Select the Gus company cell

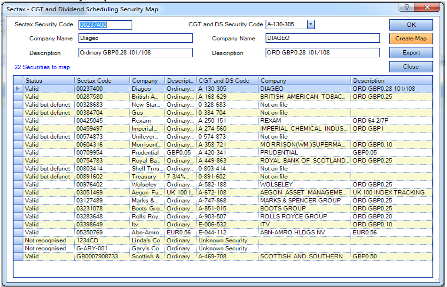147,113
